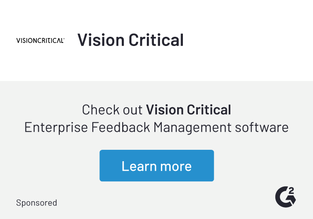Click the word "Vision" in the large heading
Viewport: 313px width, 219px height.
(x=101, y=40)
